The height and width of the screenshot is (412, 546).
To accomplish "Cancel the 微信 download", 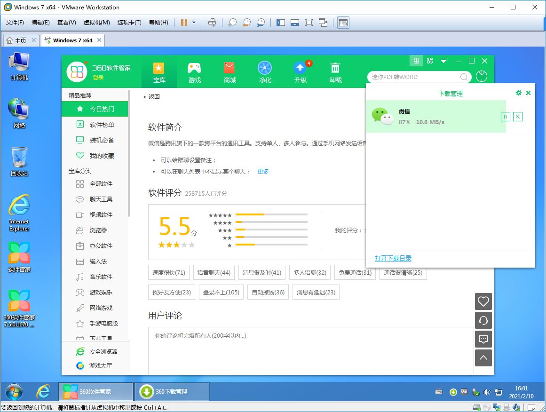I will 517,117.
